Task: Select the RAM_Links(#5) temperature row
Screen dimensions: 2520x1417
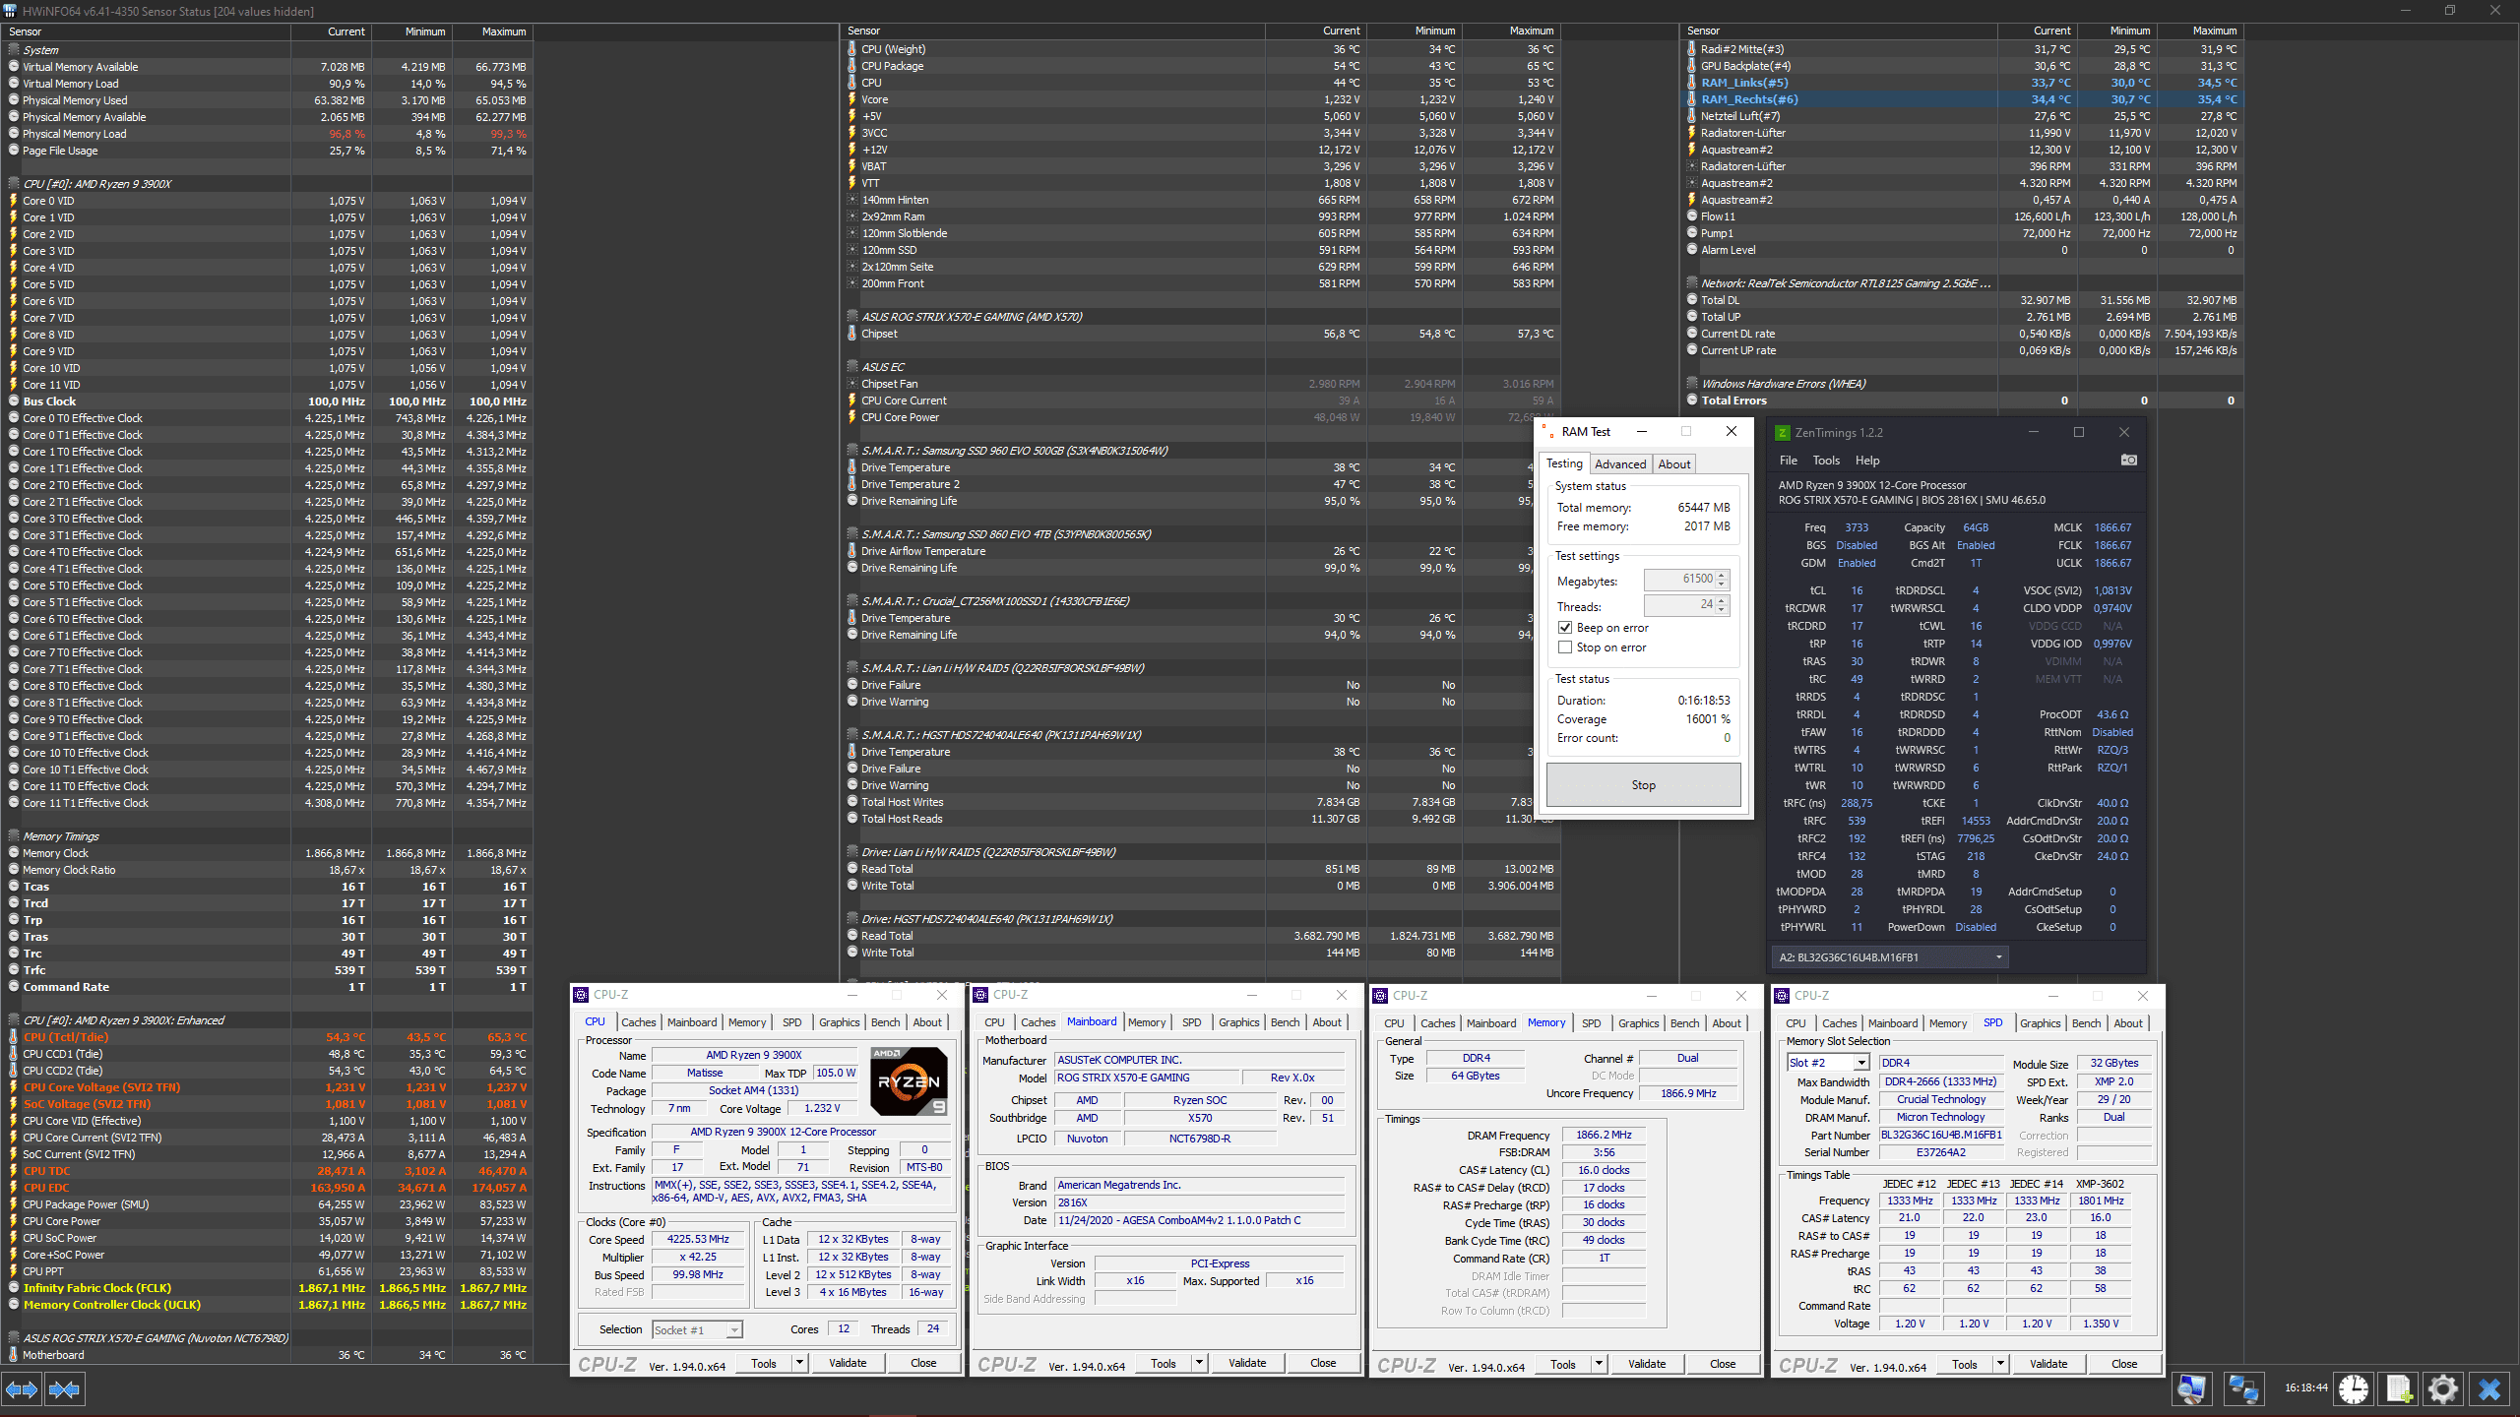Action: tap(1963, 83)
